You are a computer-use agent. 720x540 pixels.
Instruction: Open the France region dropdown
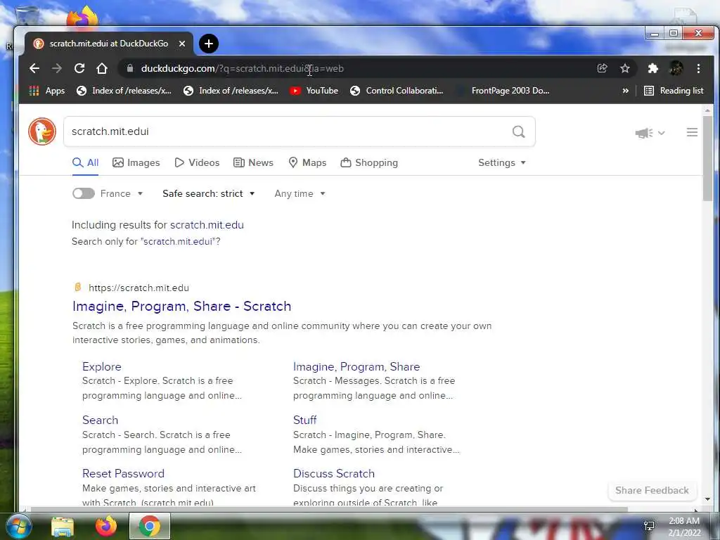click(x=122, y=193)
